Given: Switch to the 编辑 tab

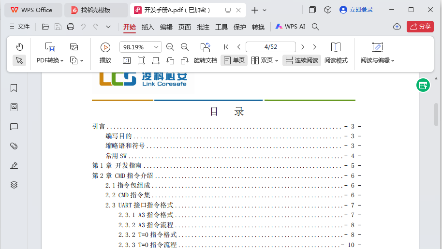Looking at the screenshot, I should pos(166,27).
